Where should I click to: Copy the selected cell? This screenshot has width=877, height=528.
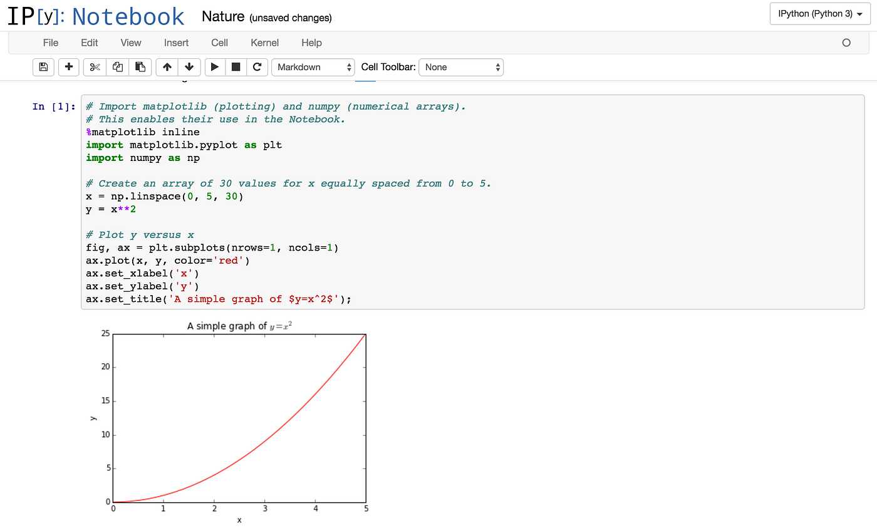117,67
